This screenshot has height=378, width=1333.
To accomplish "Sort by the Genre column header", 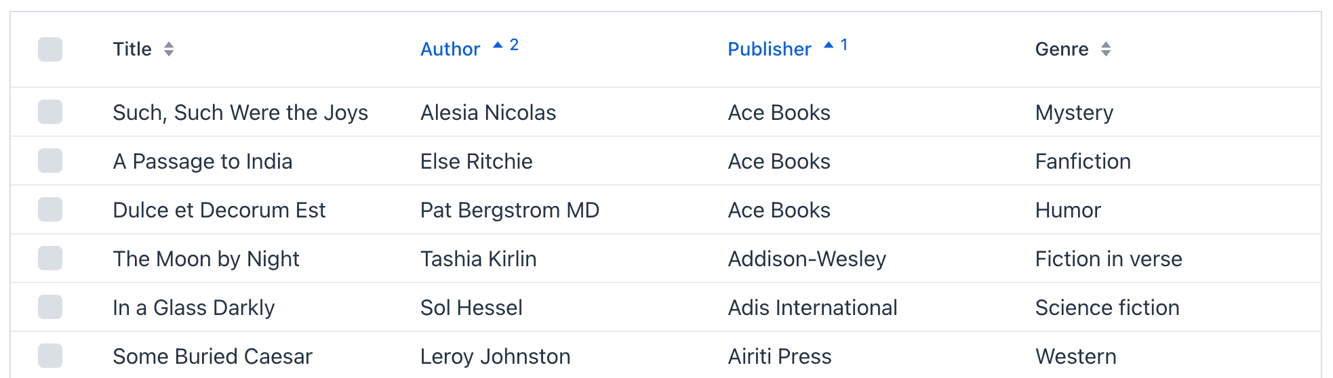I will tap(1062, 49).
